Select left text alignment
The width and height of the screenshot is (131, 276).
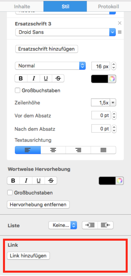tap(28, 150)
